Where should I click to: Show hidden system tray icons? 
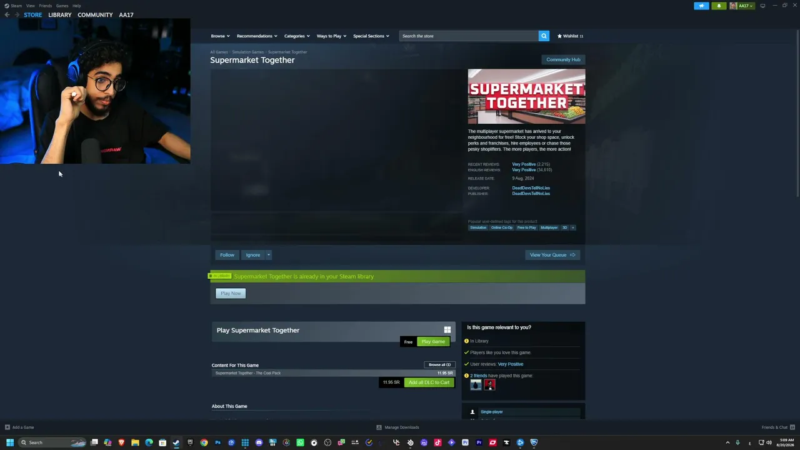pyautogui.click(x=727, y=442)
